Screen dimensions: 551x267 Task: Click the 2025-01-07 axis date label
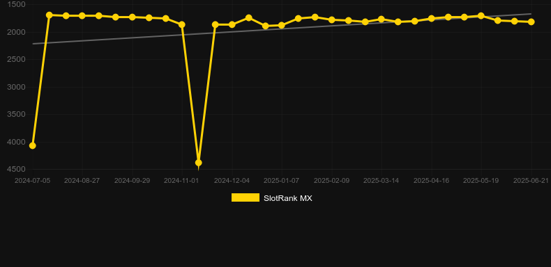[x=282, y=181]
